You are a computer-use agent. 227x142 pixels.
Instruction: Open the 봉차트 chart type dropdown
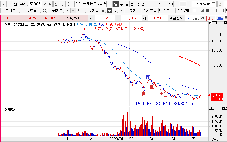11,11
